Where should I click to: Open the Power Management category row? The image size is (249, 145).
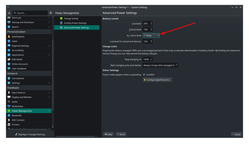[x=29, y=111]
